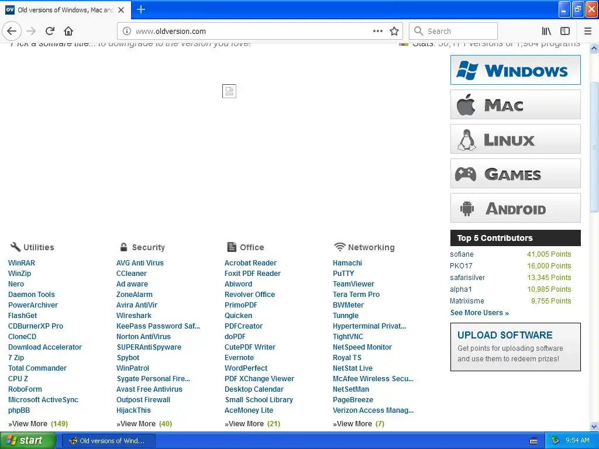The width and height of the screenshot is (599, 449).
Task: Open the Library icon in toolbar
Action: (546, 31)
